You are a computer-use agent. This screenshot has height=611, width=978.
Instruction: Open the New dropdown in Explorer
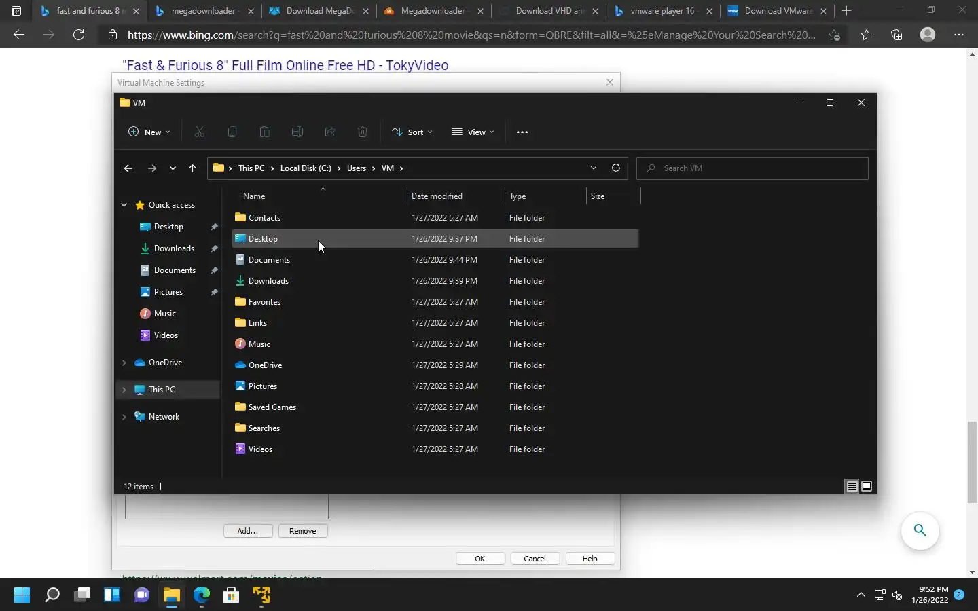[x=149, y=132]
